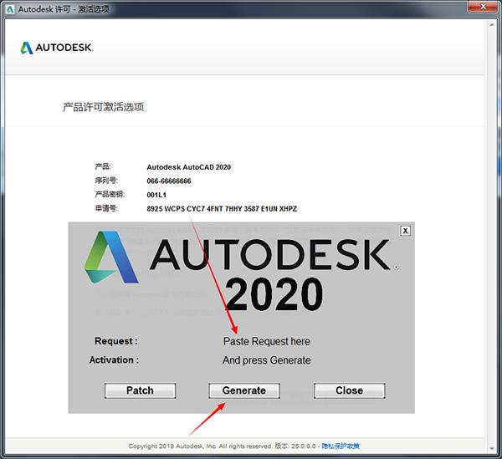Click the Generate button
This screenshot has height=459, width=502.
244,390
